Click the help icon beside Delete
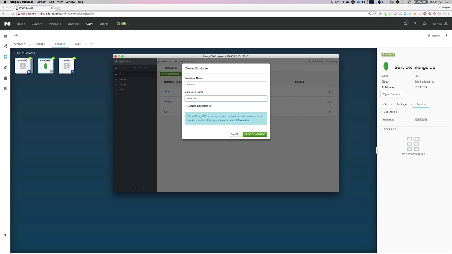 [446, 36]
